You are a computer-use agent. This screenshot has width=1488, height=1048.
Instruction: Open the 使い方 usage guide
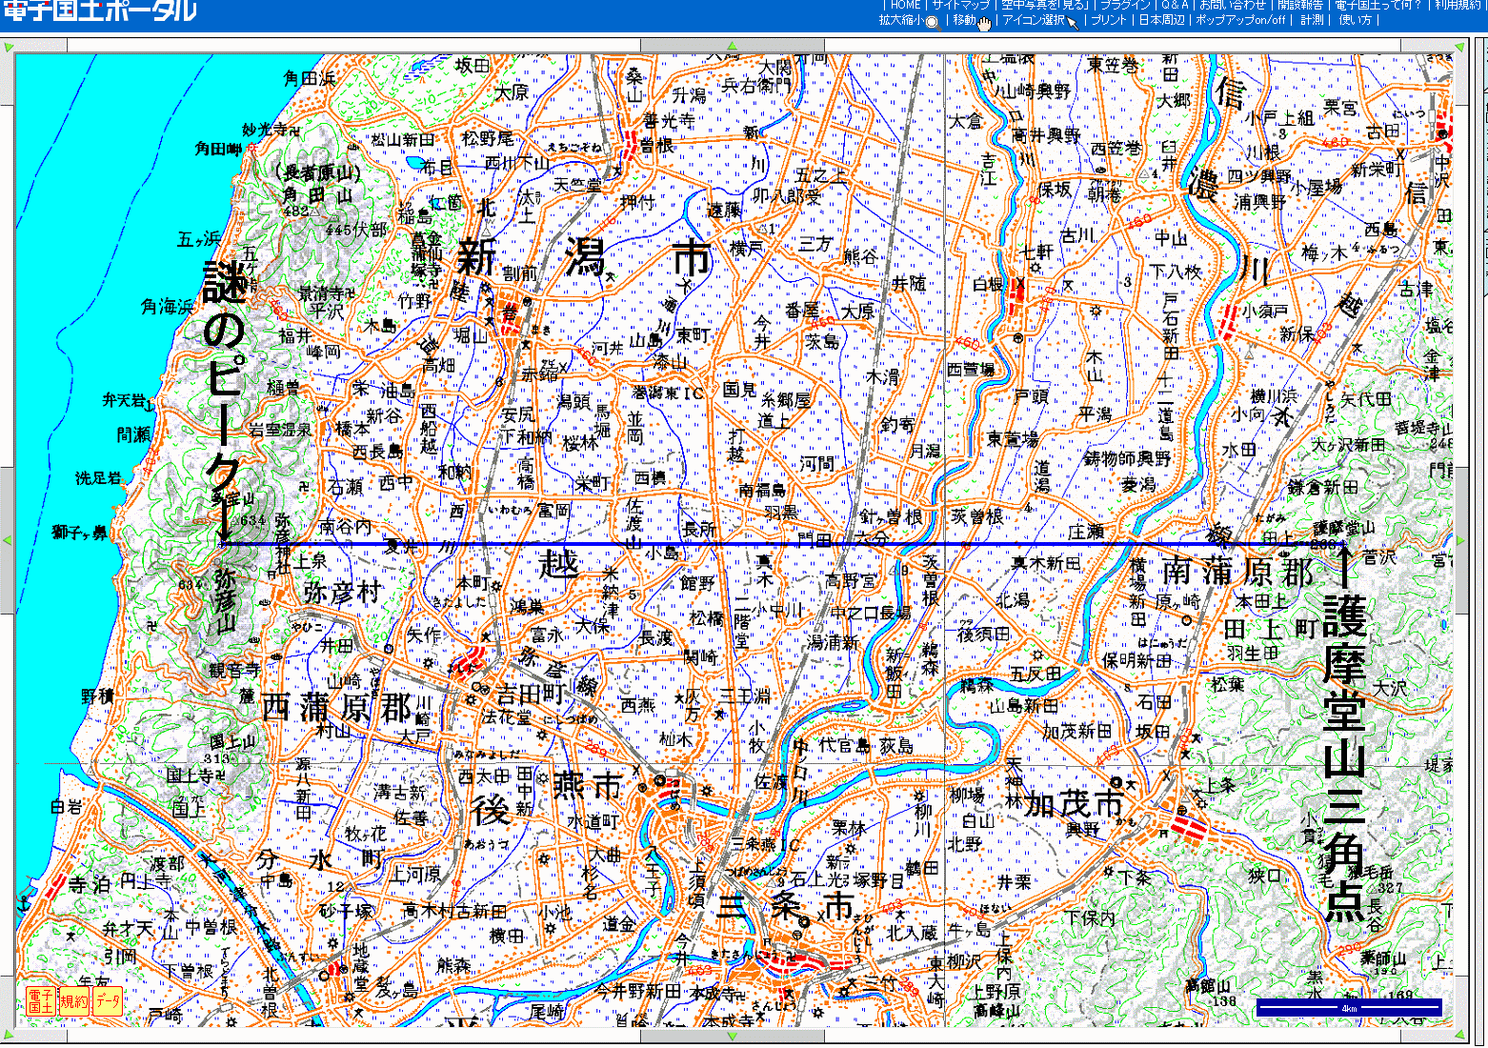[x=1355, y=20]
